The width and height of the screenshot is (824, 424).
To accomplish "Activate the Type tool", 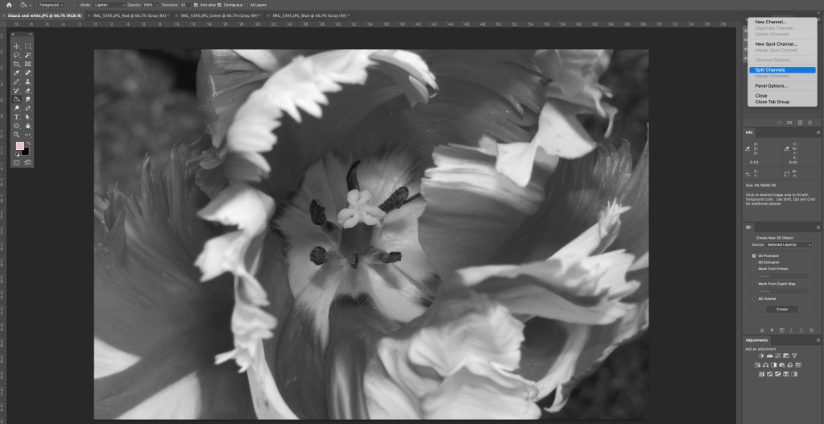I will pyautogui.click(x=16, y=117).
